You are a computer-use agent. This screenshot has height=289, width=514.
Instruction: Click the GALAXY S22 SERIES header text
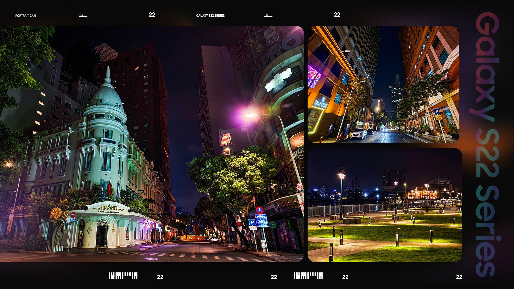pyautogui.click(x=210, y=16)
